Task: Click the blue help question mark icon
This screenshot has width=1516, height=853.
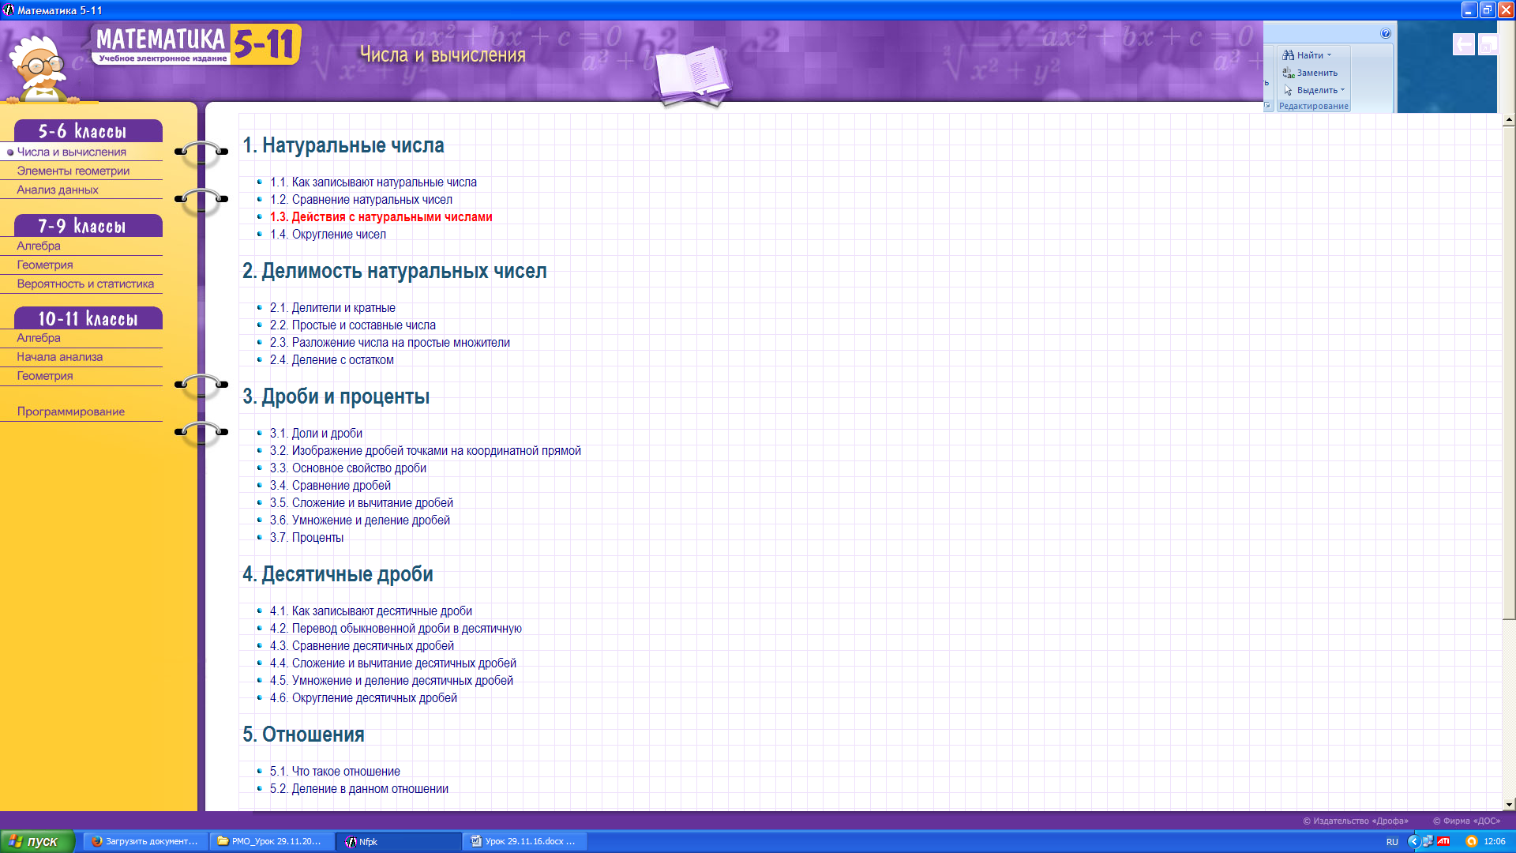Action: pyautogui.click(x=1386, y=33)
